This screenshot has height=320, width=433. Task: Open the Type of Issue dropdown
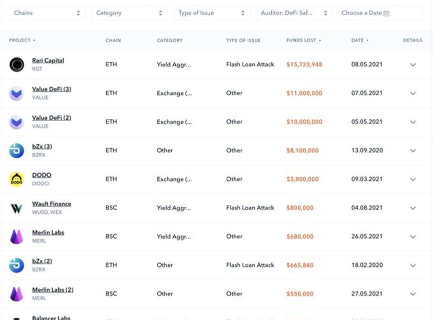pos(212,13)
